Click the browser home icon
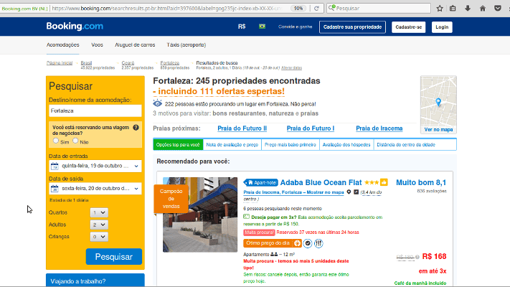Image resolution: width=510 pixels, height=287 pixels. pyautogui.click(x=483, y=9)
